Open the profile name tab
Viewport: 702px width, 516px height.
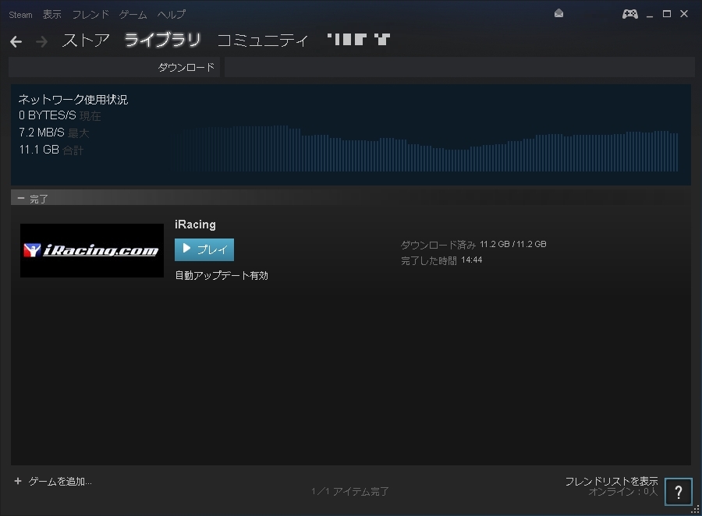(359, 40)
